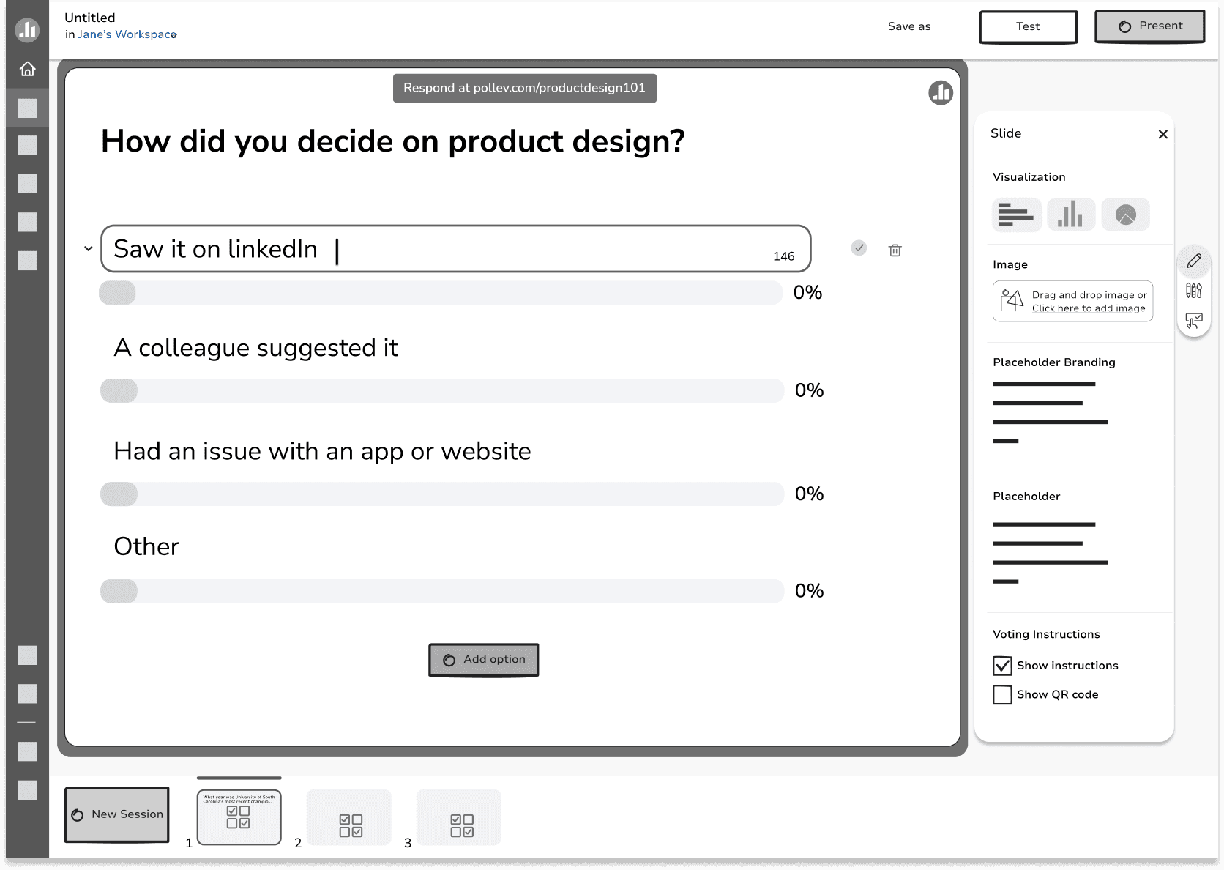This screenshot has height=870, width=1224.
Task: Enable Show QR code checkbox
Action: [1002, 694]
